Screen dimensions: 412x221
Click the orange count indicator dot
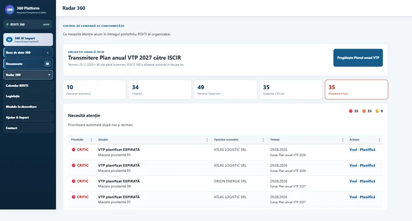tap(364, 111)
